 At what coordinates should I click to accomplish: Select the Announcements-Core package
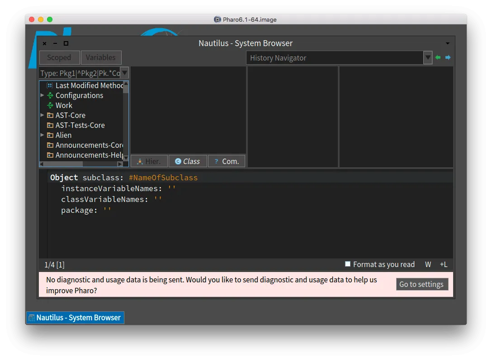tap(81, 145)
